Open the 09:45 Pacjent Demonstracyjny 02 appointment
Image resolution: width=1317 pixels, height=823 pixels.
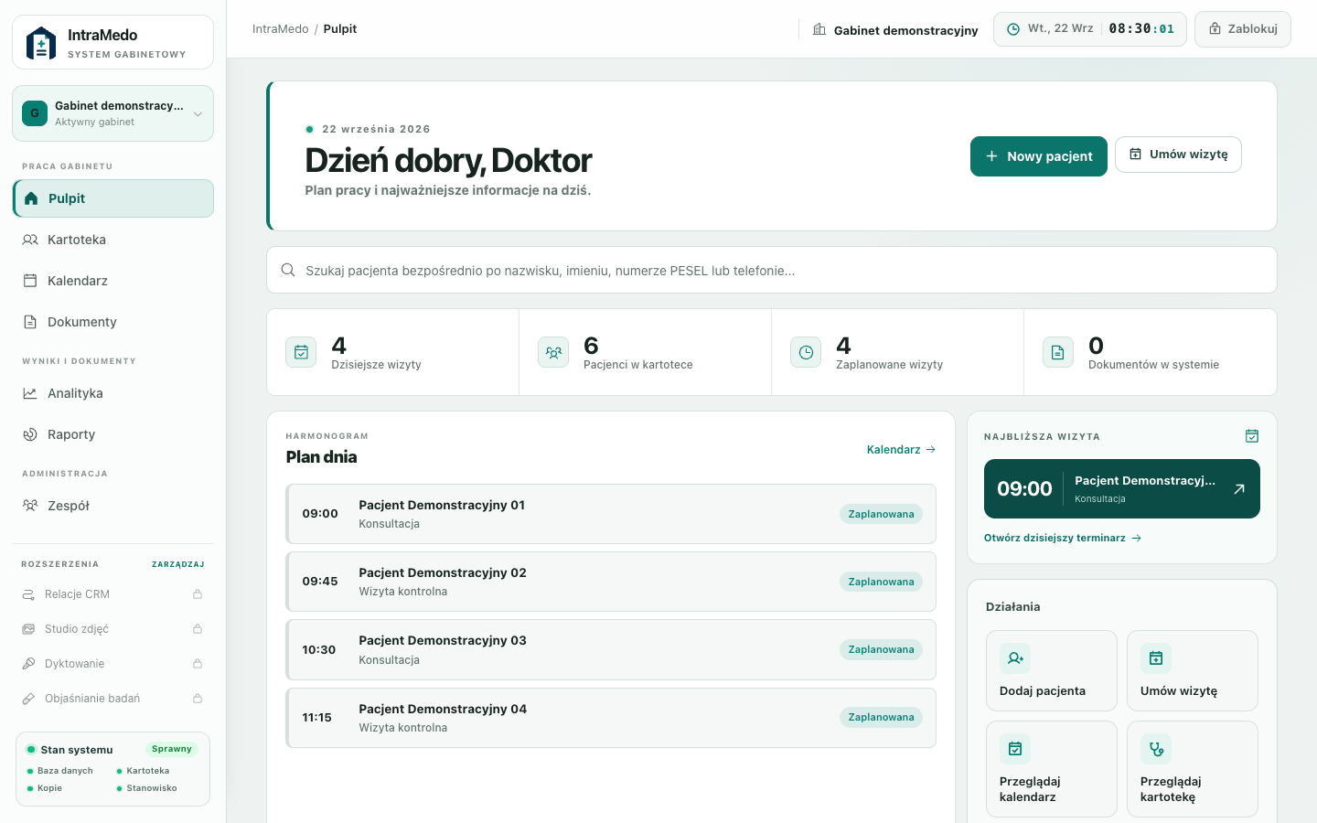pyautogui.click(x=611, y=582)
